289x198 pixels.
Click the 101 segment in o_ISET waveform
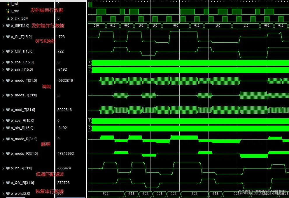[141, 26]
